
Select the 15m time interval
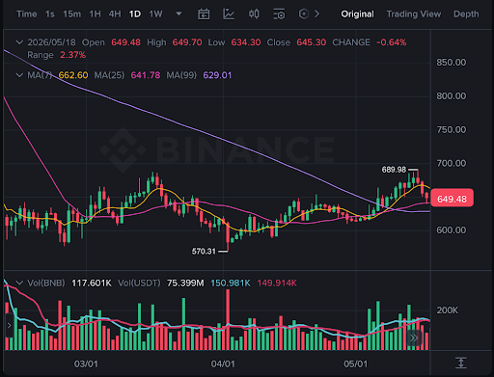point(72,14)
